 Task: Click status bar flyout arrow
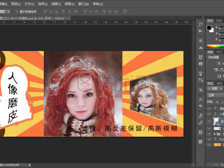coord(30,165)
